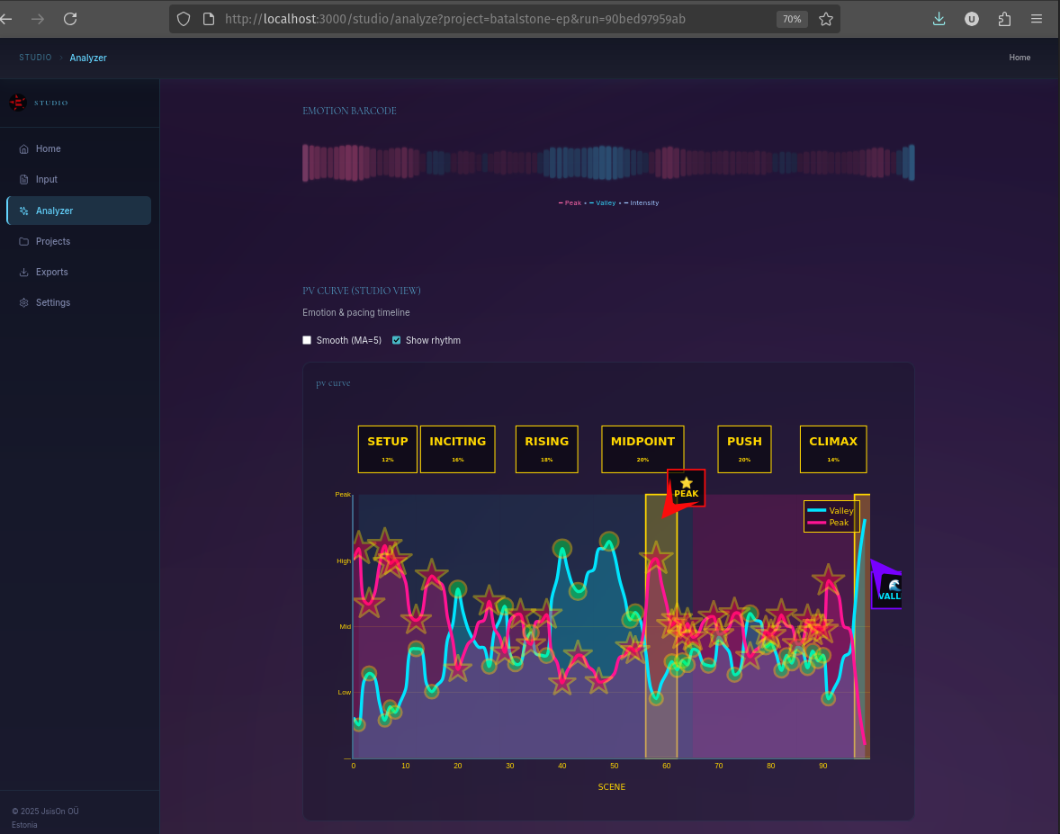Click the Home link at top right
Image resolution: width=1060 pixels, height=834 pixels.
point(1020,57)
